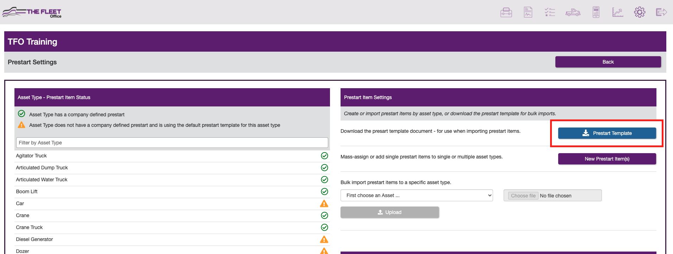Click the greyed Upload button

coord(390,212)
